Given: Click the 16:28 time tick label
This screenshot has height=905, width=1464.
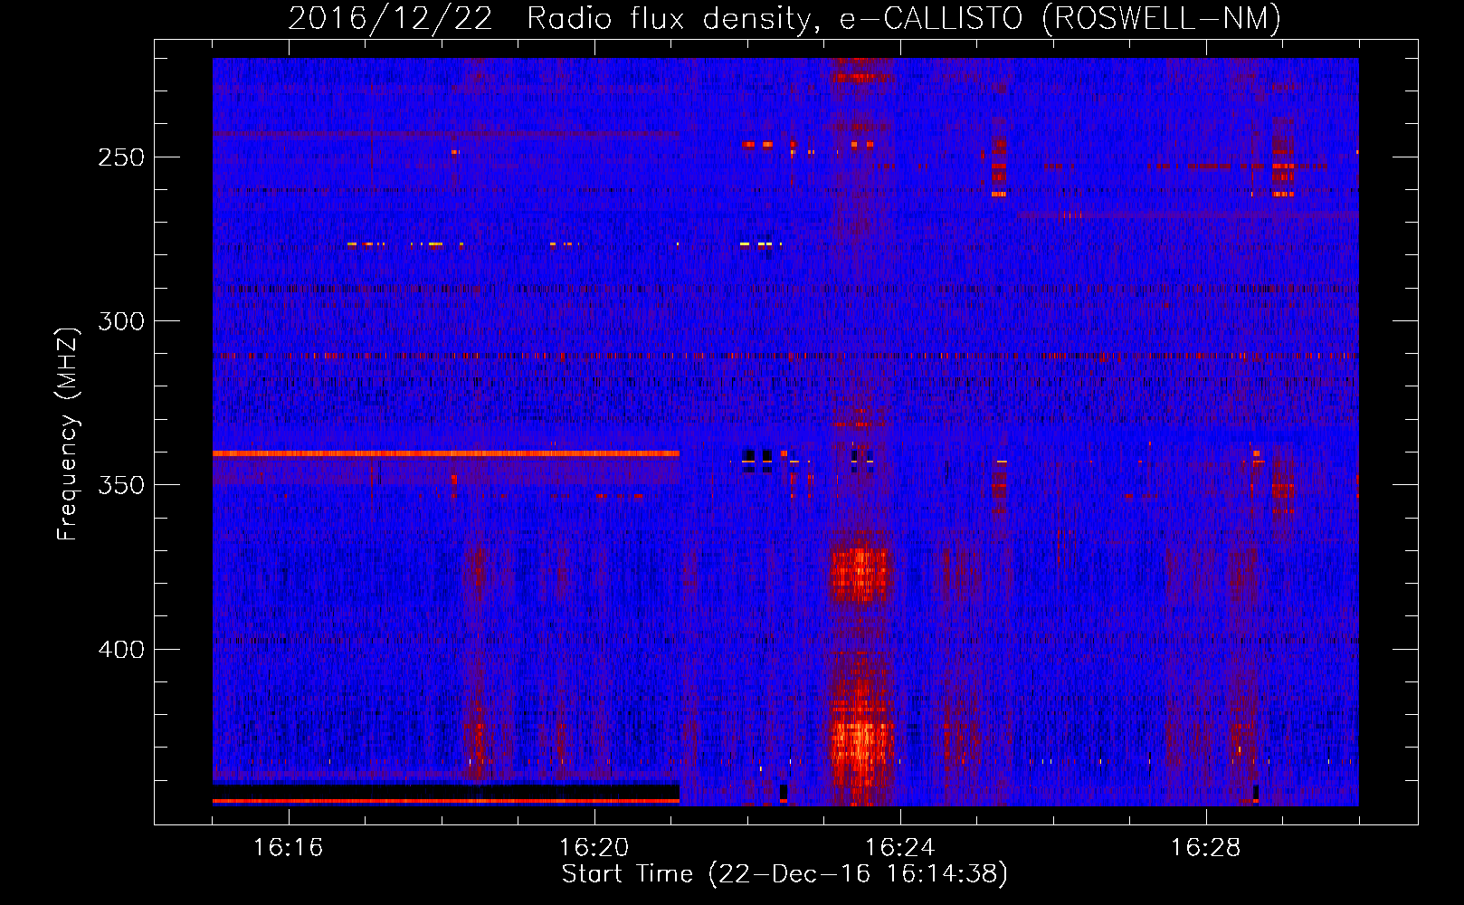Looking at the screenshot, I should [x=1206, y=848].
